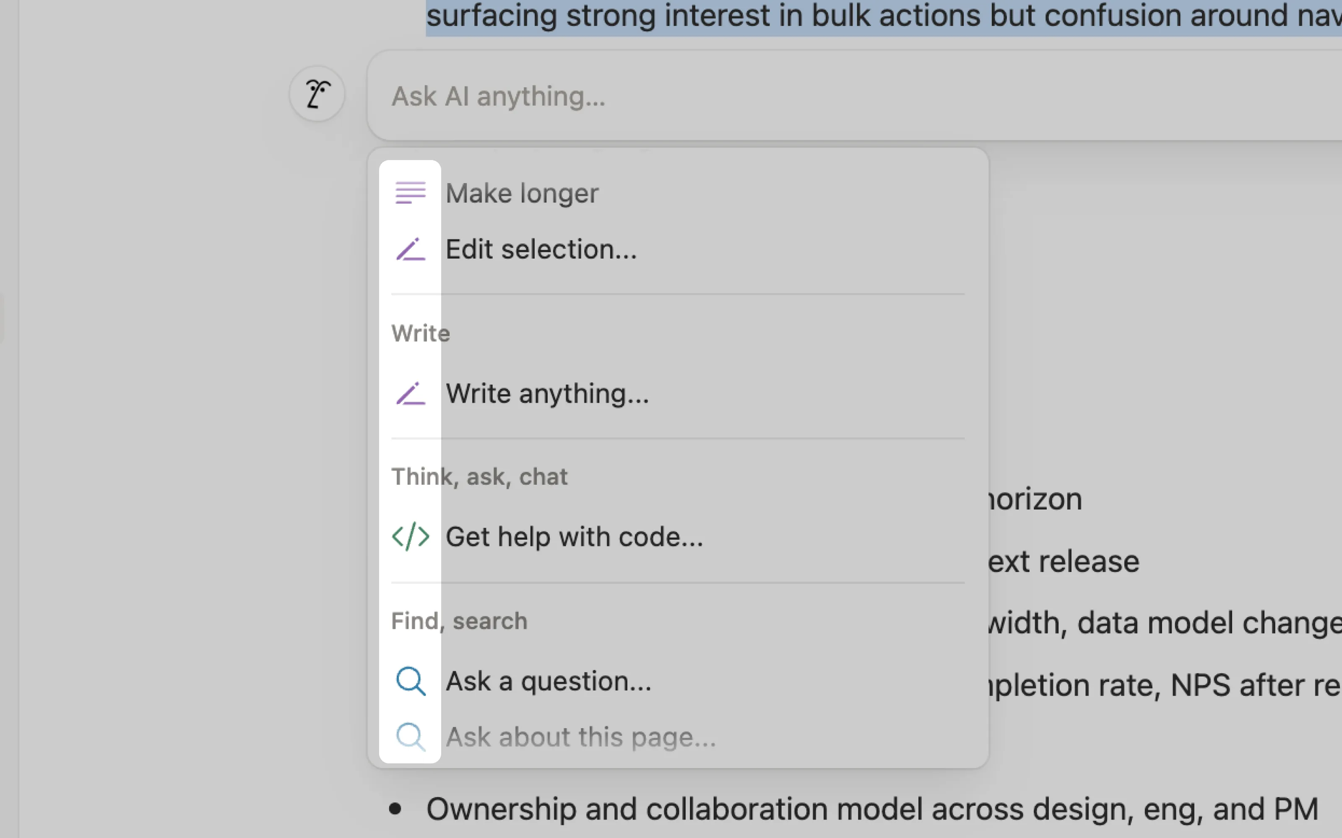Click the Think, ask, chat section heading
Screen dimensions: 1342x838
pyautogui.click(x=479, y=477)
